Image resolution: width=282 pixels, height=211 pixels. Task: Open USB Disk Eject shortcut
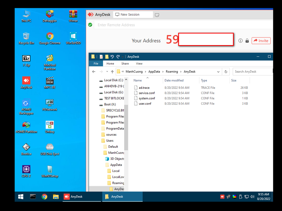50,149
